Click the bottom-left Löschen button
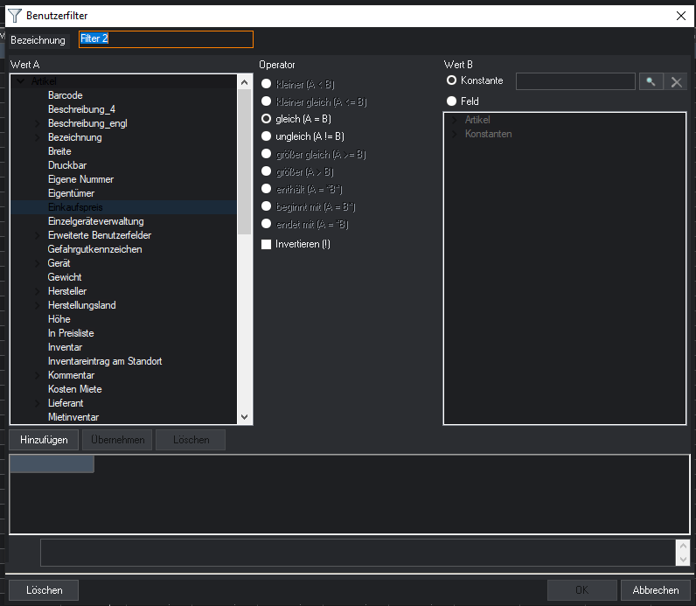This screenshot has height=606, width=696. [x=44, y=590]
